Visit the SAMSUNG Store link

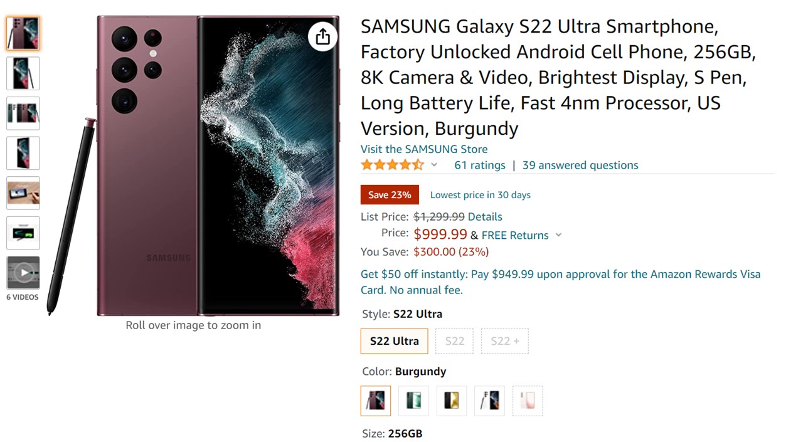click(423, 149)
